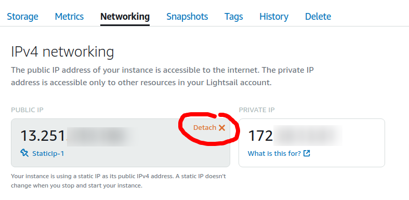The image size is (409, 200).
Task: Click the external link icon after 'What is this for?'
Action: click(307, 153)
